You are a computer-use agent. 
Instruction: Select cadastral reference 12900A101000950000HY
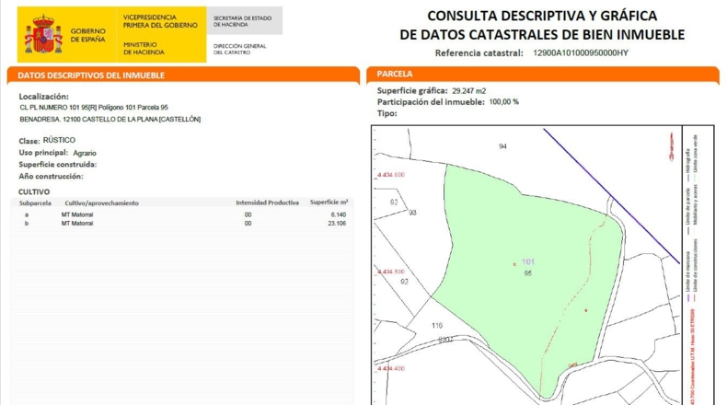[581, 52]
